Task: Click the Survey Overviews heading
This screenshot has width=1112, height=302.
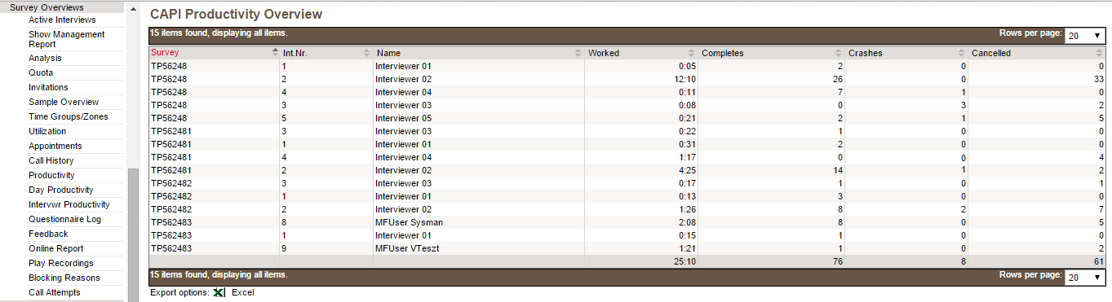Action: point(47,7)
